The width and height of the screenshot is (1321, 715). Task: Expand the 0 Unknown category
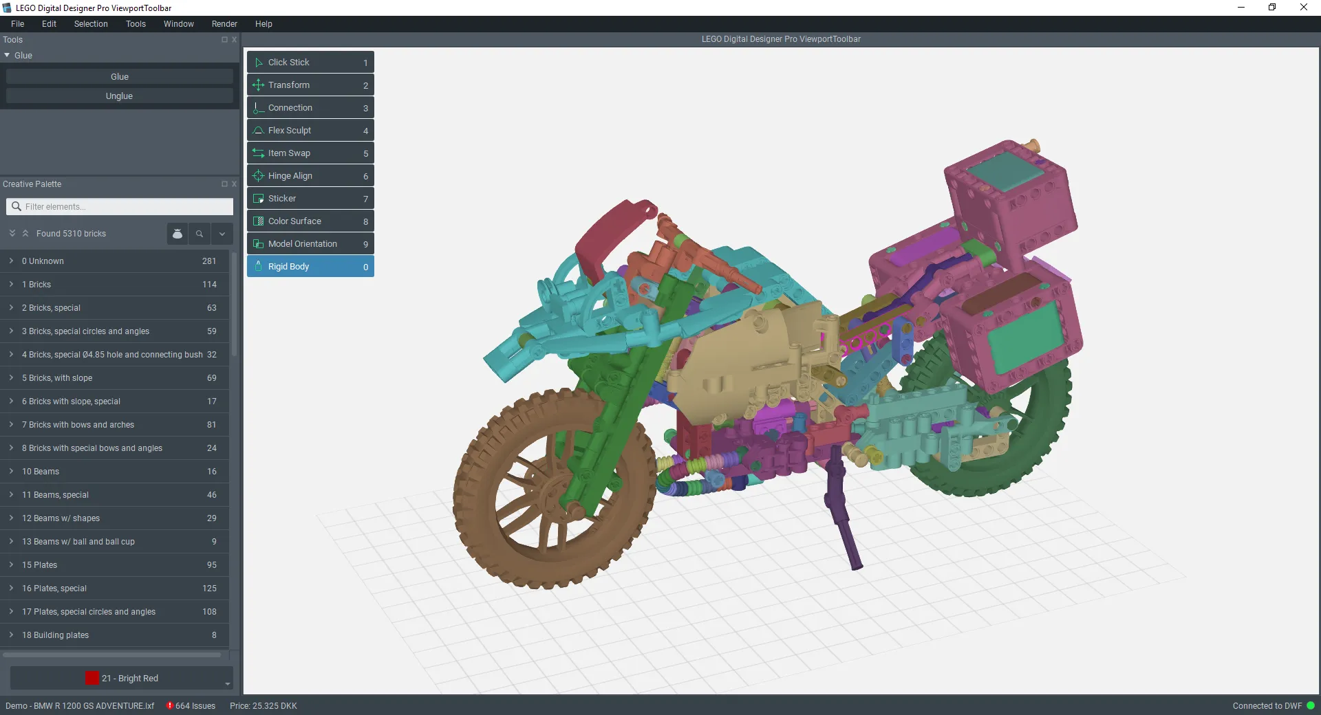coord(11,261)
